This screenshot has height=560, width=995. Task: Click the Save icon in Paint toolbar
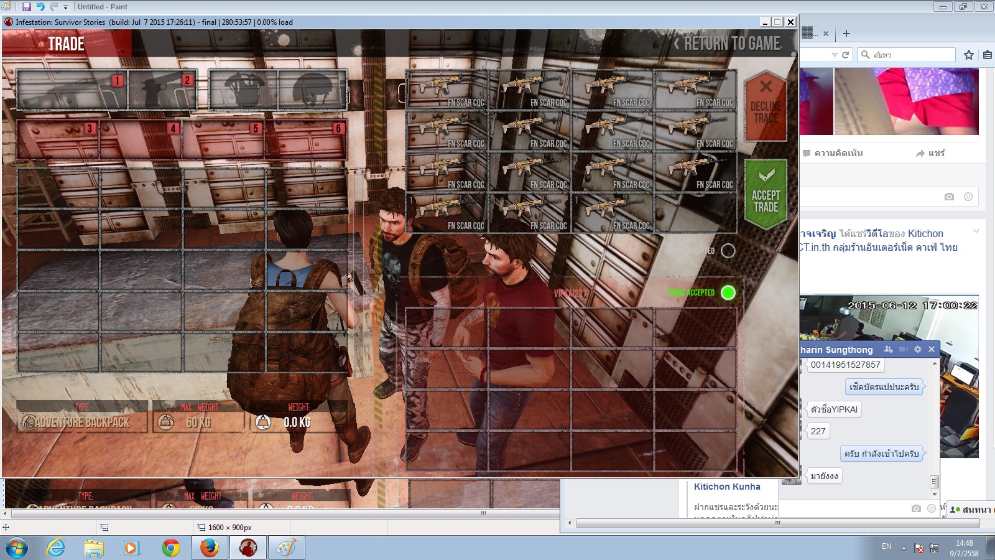coord(27,7)
